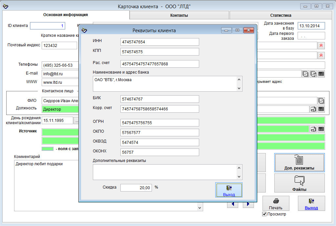Click the Доп. реквизиты document button
This screenshot has width=336, height=226.
pos(299,163)
